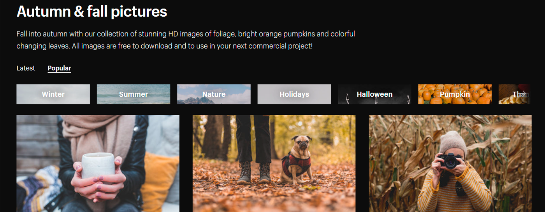545x212 pixels.
Task: Browse the Nature category
Action: pyautogui.click(x=214, y=94)
